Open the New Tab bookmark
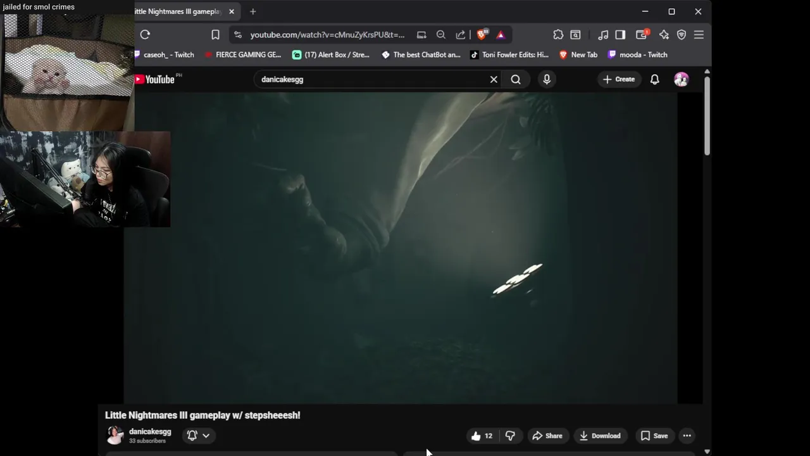Viewport: 810px width, 456px height. pyautogui.click(x=578, y=54)
